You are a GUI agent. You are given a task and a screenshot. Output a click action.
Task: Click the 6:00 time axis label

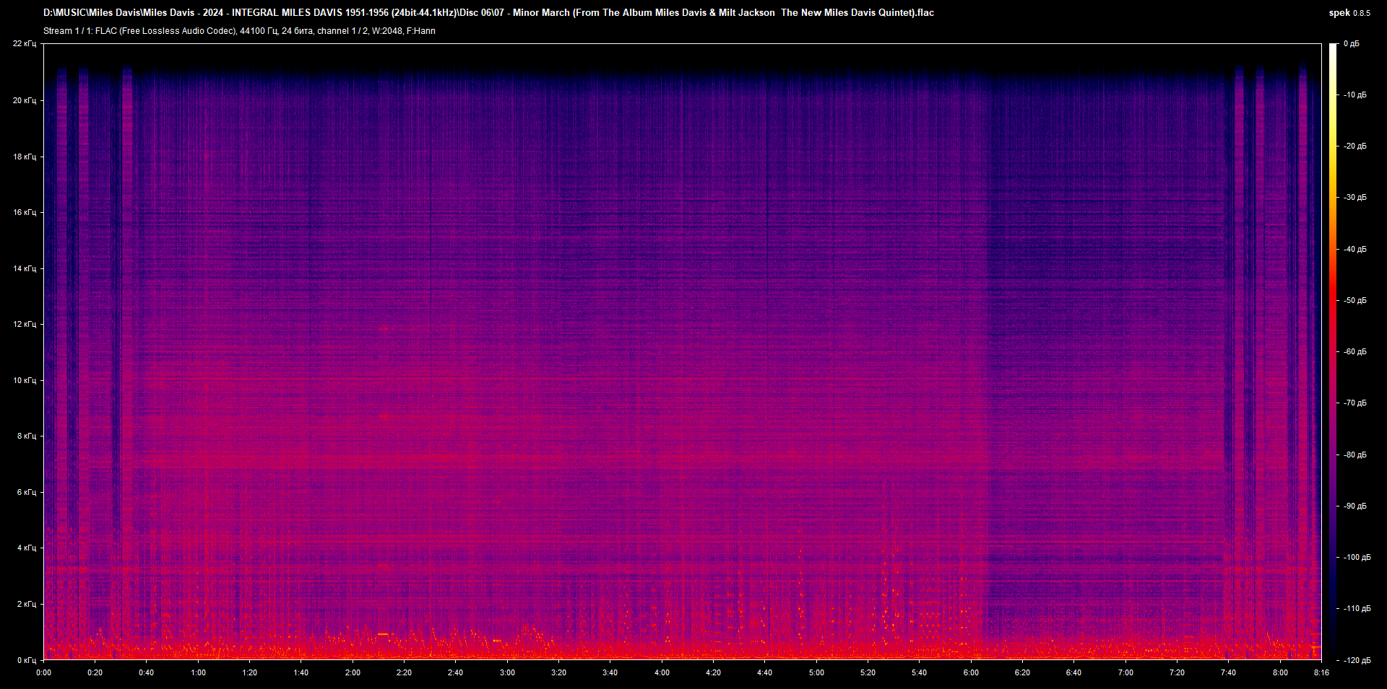tap(971, 672)
